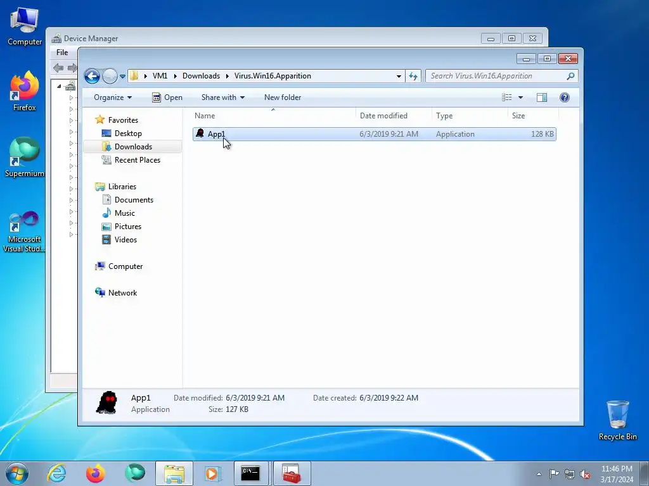Open the Firefox desktop shortcut
The width and height of the screenshot is (649, 486).
(25, 91)
